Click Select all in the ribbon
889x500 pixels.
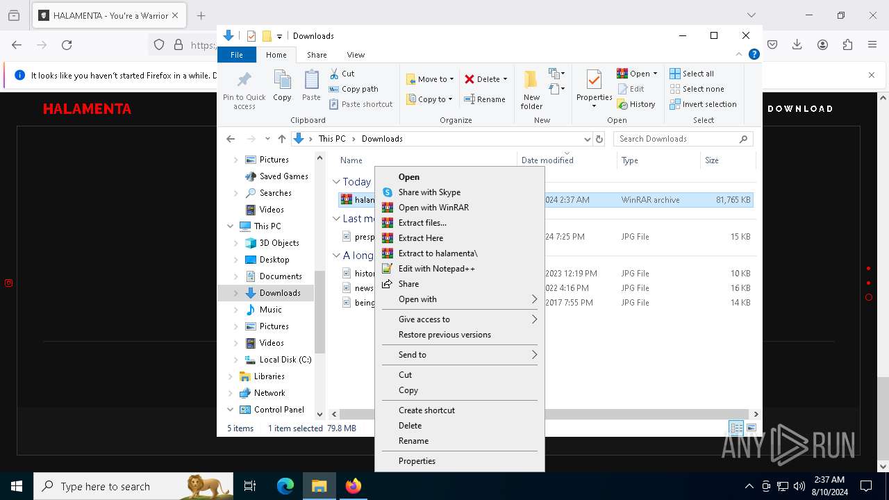tap(692, 74)
